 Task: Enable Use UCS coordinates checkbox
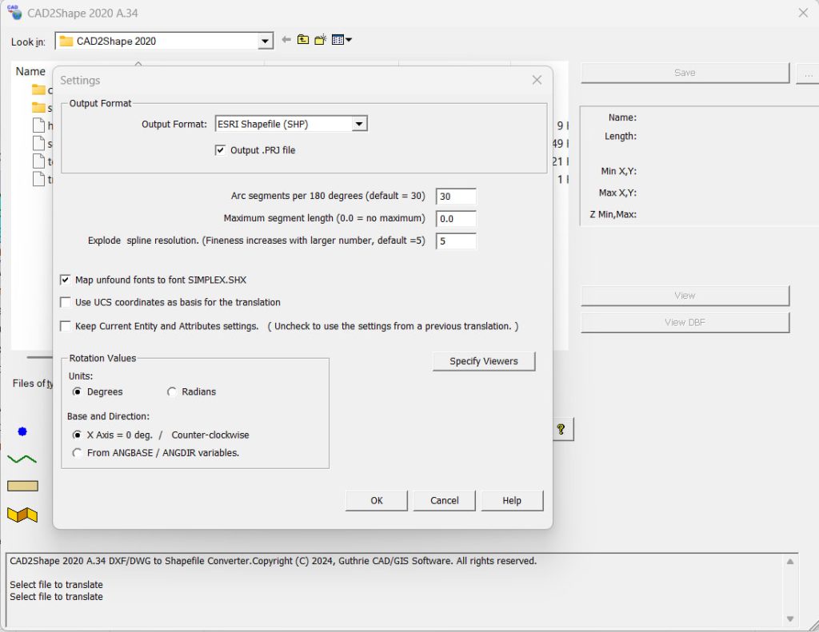point(66,302)
